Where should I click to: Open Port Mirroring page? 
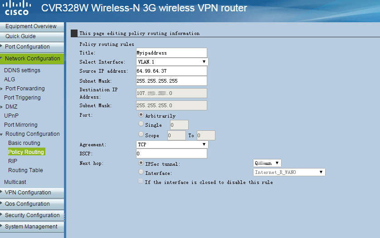(20, 125)
